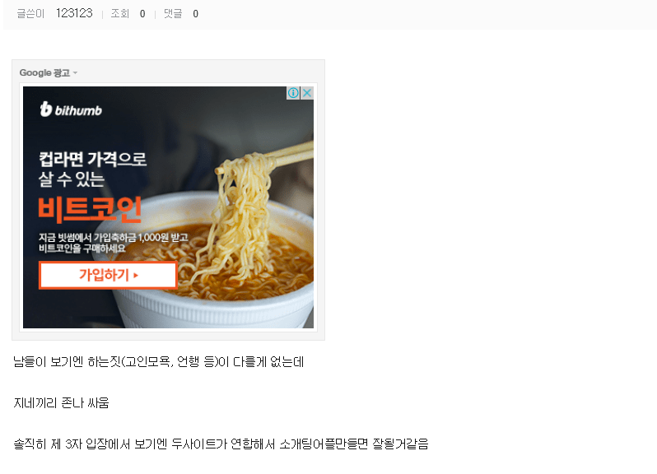The height and width of the screenshot is (474, 657).
Task: Click the 조회 view count label
Action: (x=120, y=14)
